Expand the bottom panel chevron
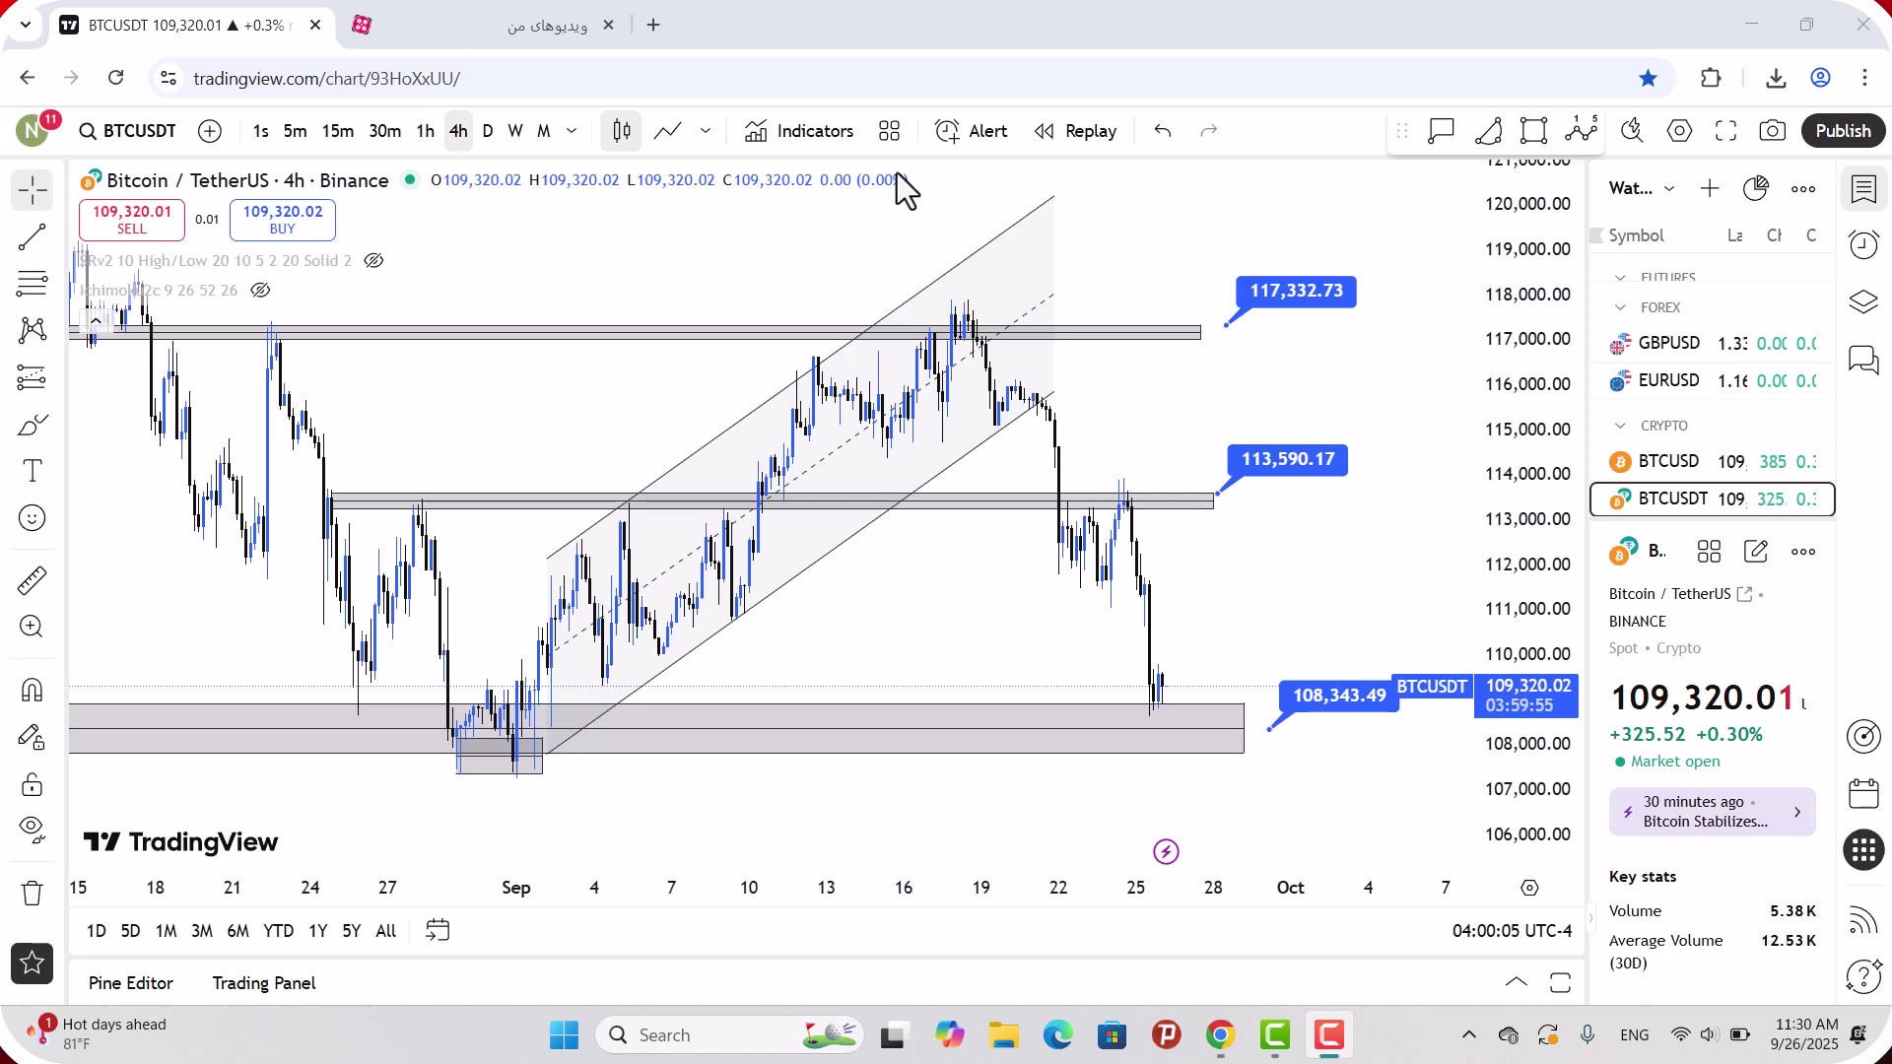Viewport: 1892px width, 1064px height. point(1517,982)
